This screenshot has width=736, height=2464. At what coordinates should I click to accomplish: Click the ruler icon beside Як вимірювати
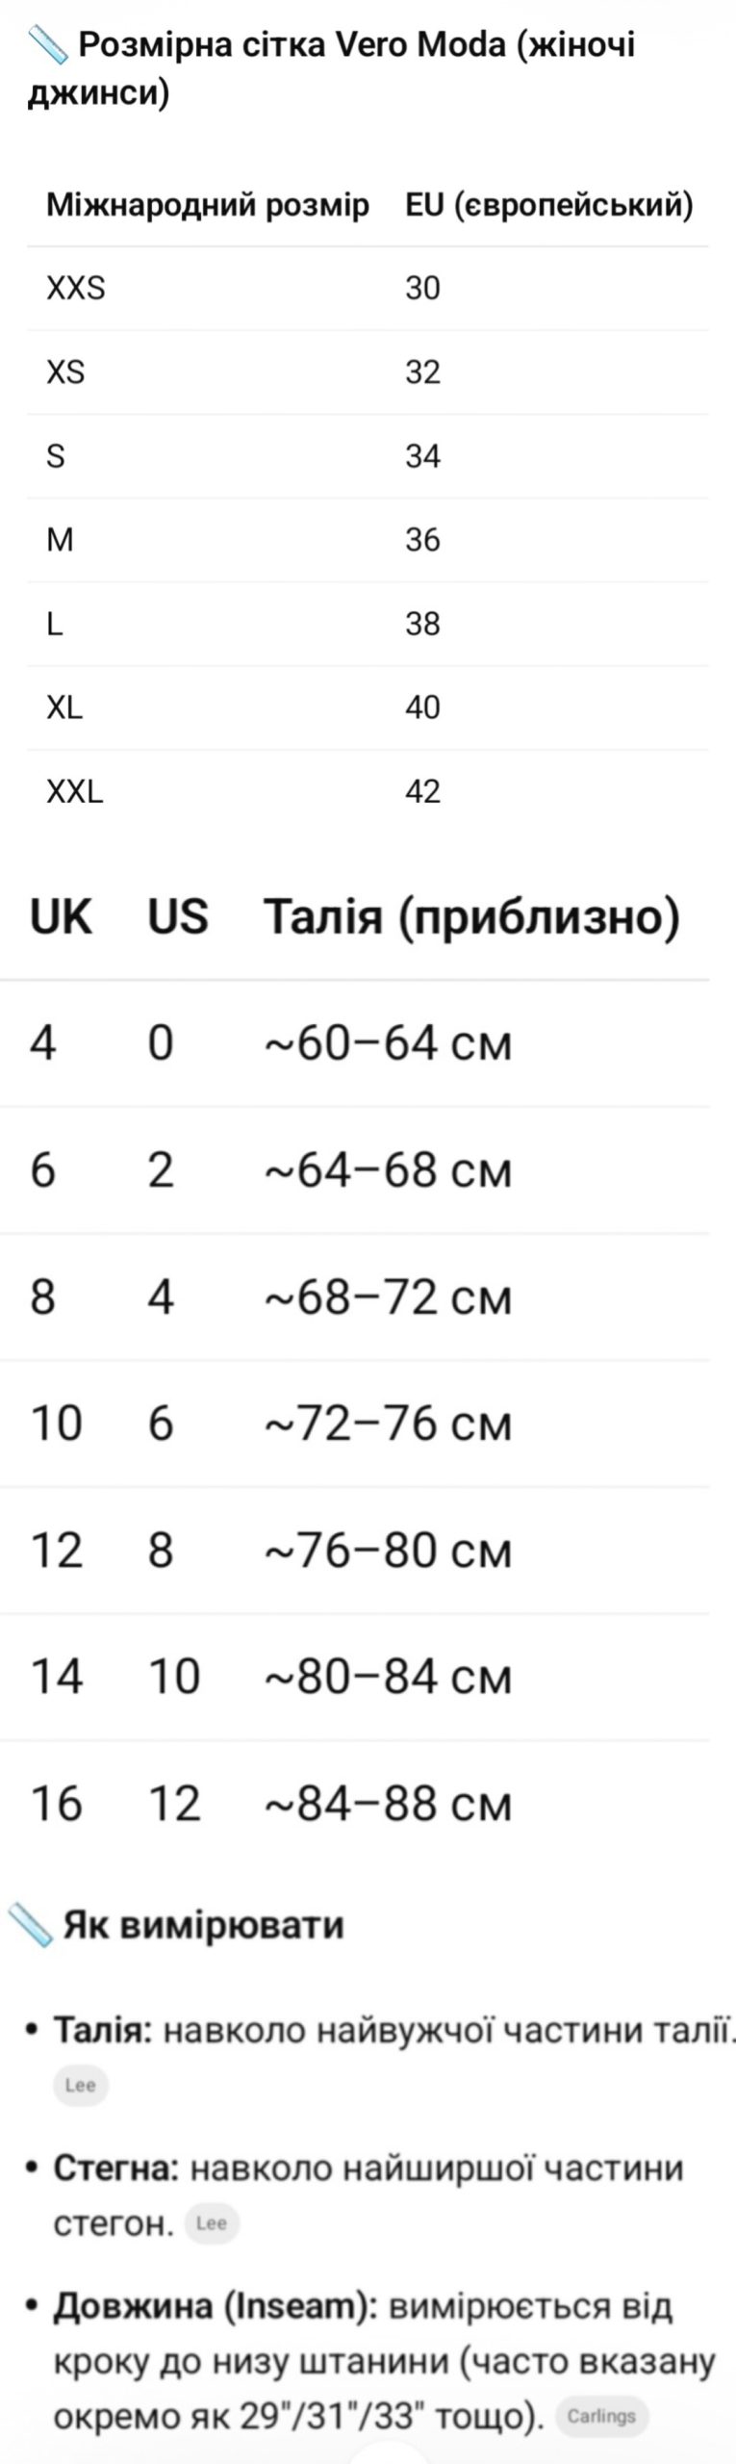point(30,1924)
